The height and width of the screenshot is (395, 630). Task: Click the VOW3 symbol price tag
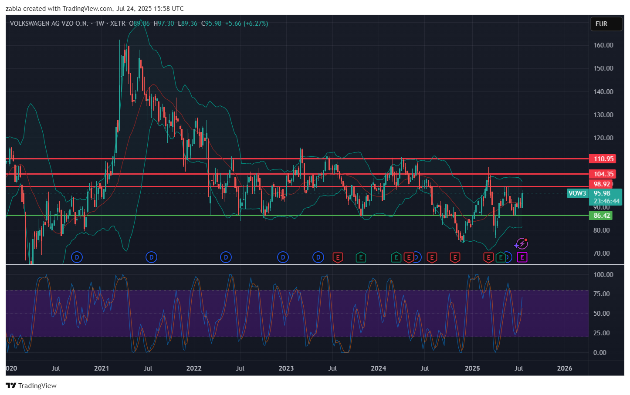point(577,193)
